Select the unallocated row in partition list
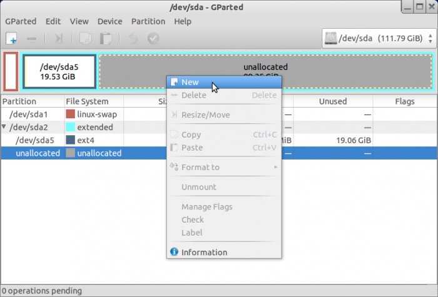The image size is (438, 297). 219,153
